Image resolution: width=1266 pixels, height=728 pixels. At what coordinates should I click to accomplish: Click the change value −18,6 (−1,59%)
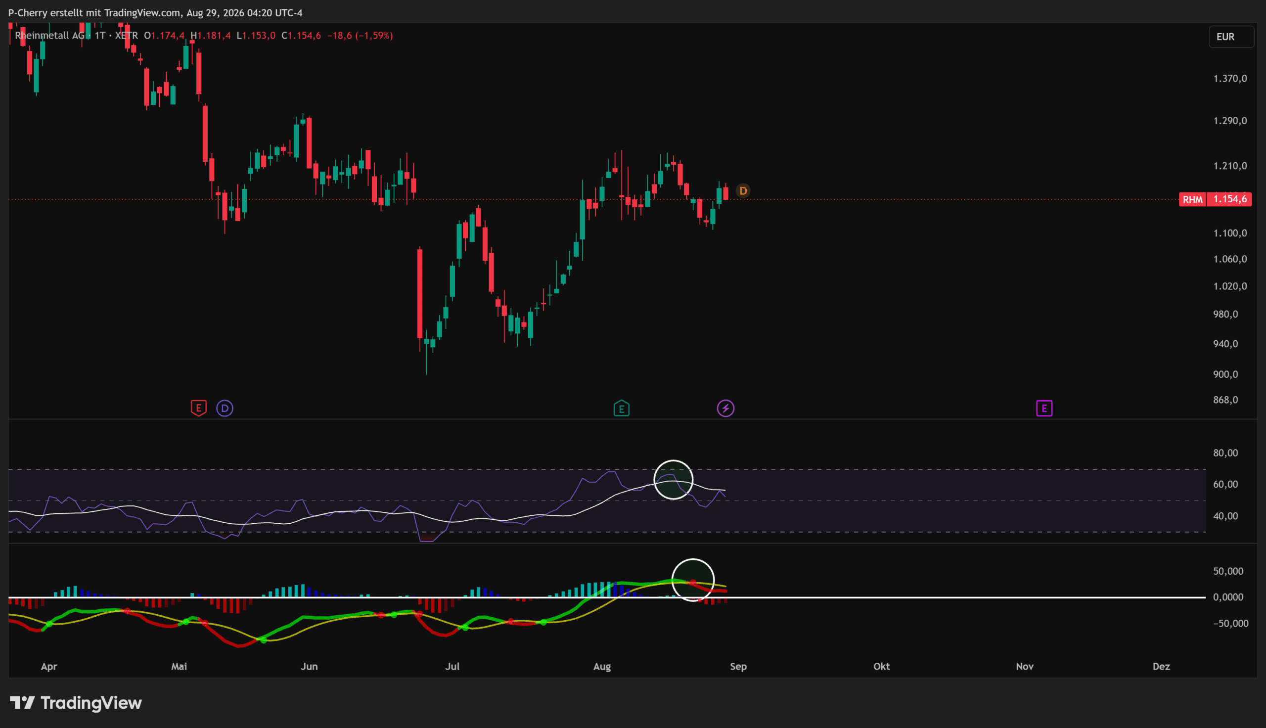[x=360, y=36]
